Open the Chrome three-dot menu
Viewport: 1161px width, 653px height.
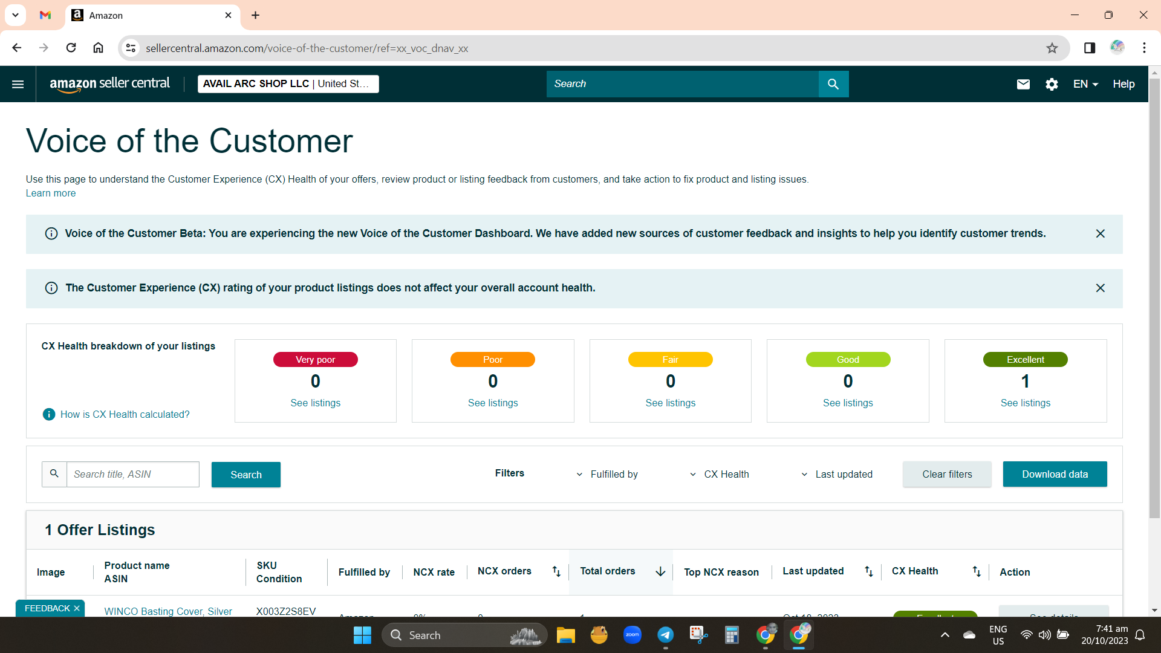pyautogui.click(x=1144, y=48)
